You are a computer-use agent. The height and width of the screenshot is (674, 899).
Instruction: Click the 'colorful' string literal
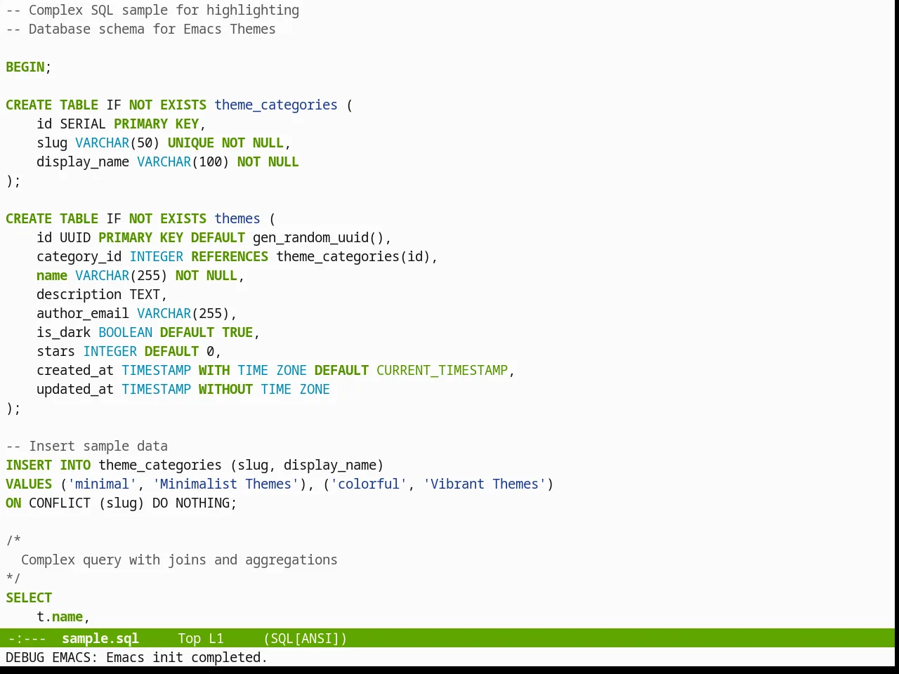369,484
